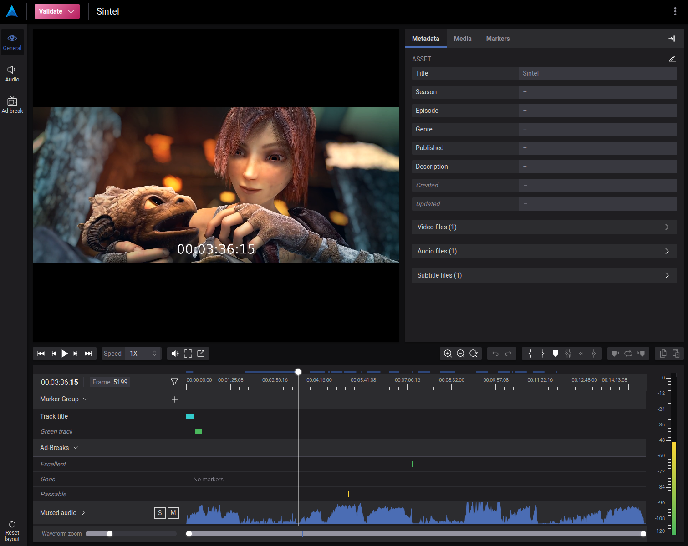Switch to the Media tab

[x=463, y=39]
